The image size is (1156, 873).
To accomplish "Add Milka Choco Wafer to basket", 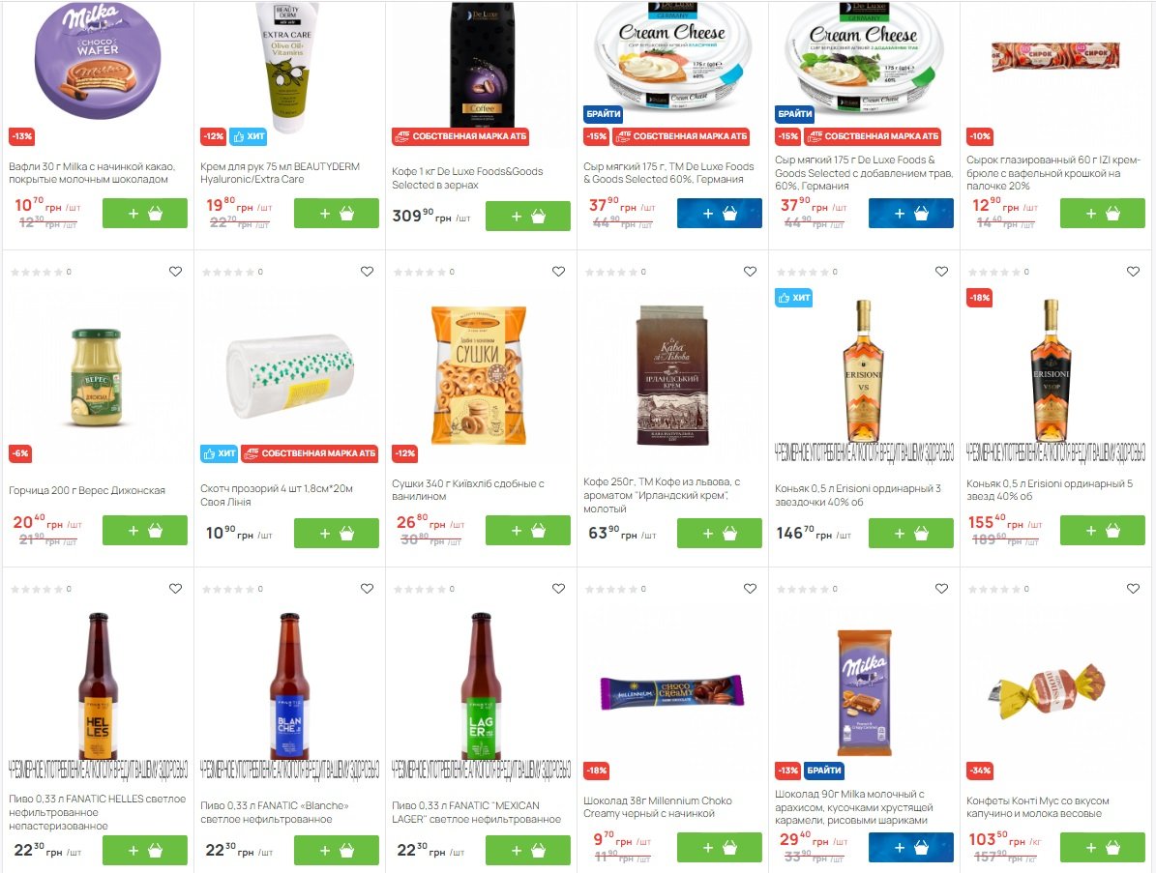I will tap(144, 214).
